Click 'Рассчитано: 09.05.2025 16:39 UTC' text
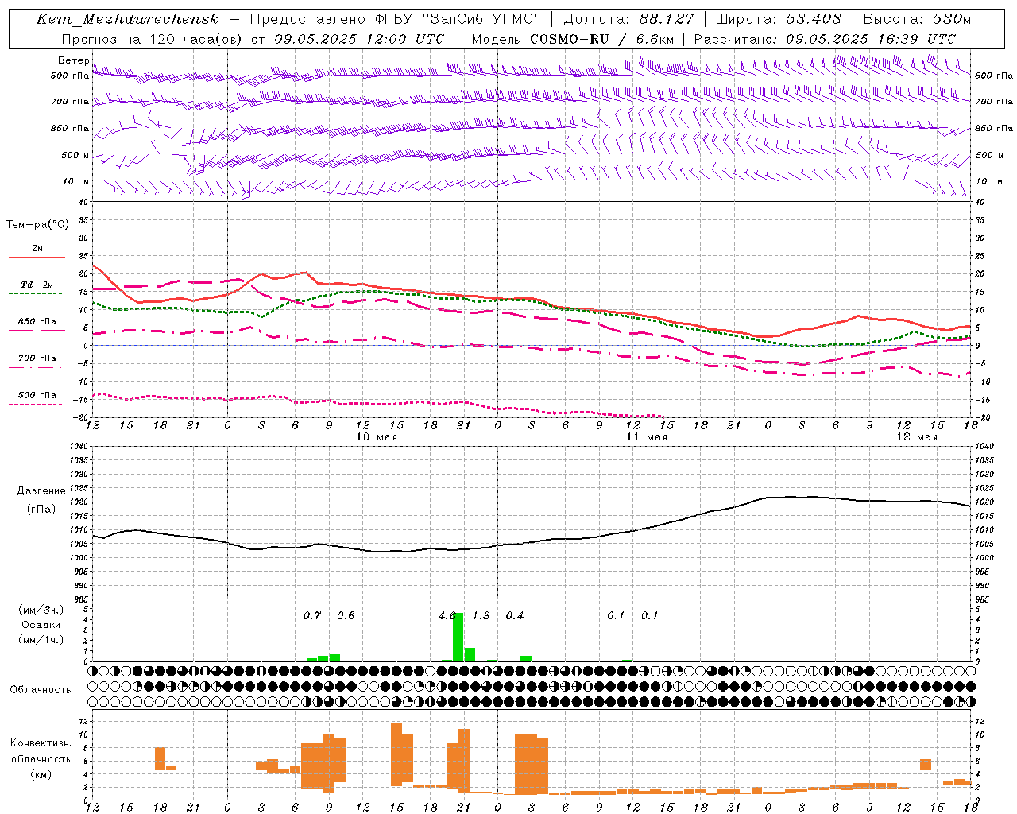Image resolution: width=1017 pixels, height=814 pixels. [x=825, y=39]
